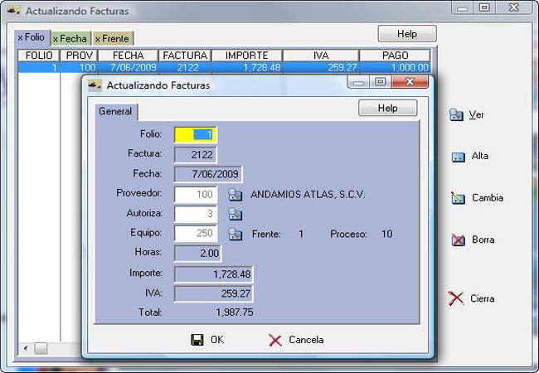Click the Importe field 1,728.48
Image resolution: width=539 pixels, height=373 pixels.
point(213,274)
